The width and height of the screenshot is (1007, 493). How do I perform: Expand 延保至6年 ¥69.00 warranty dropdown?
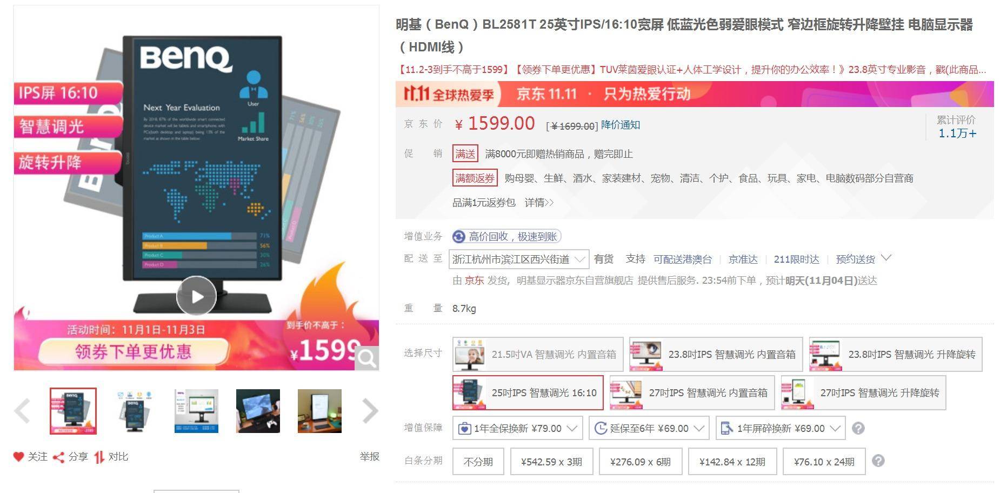coord(649,428)
